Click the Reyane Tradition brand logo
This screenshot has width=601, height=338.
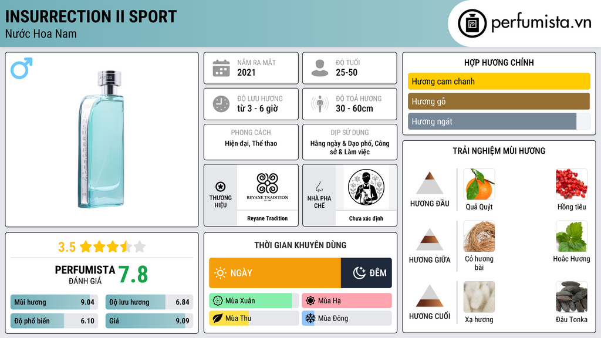click(x=268, y=187)
